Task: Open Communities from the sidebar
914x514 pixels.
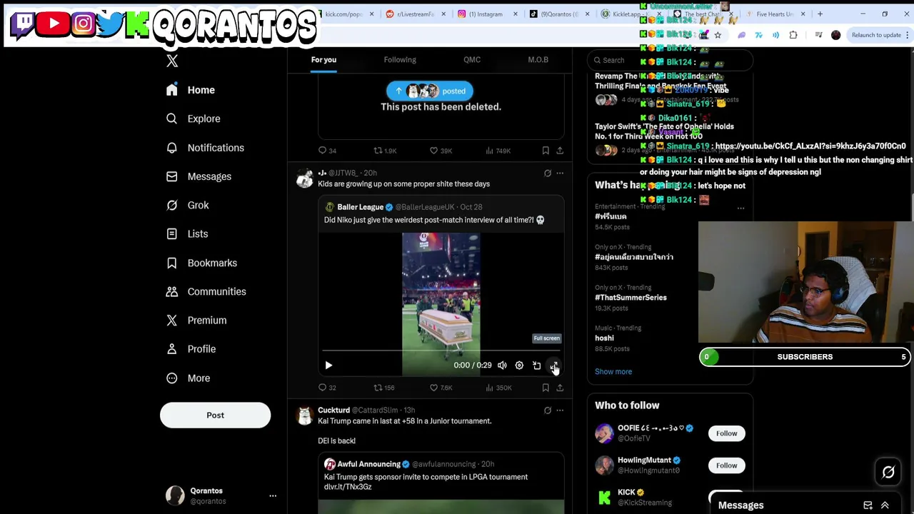Action: click(x=206, y=291)
